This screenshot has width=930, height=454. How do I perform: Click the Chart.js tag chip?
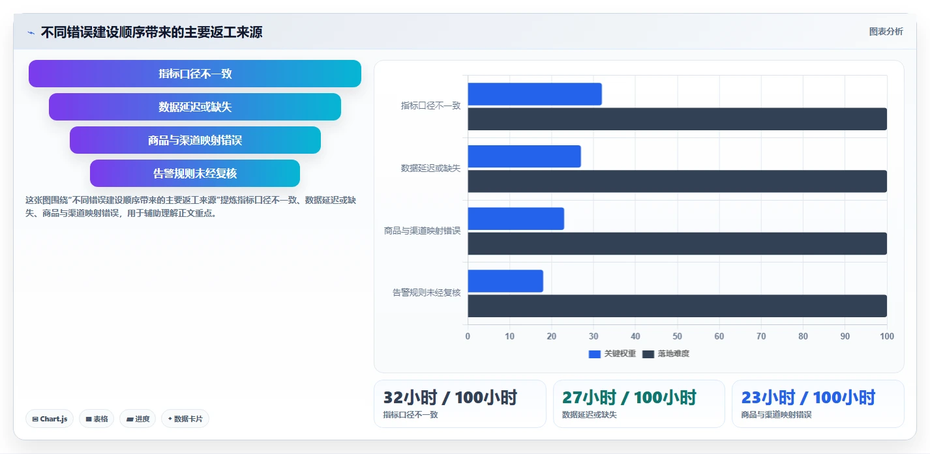coord(50,419)
